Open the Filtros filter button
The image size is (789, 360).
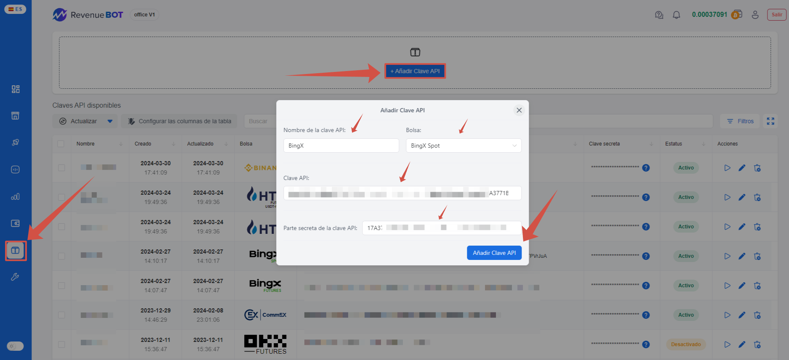click(740, 121)
